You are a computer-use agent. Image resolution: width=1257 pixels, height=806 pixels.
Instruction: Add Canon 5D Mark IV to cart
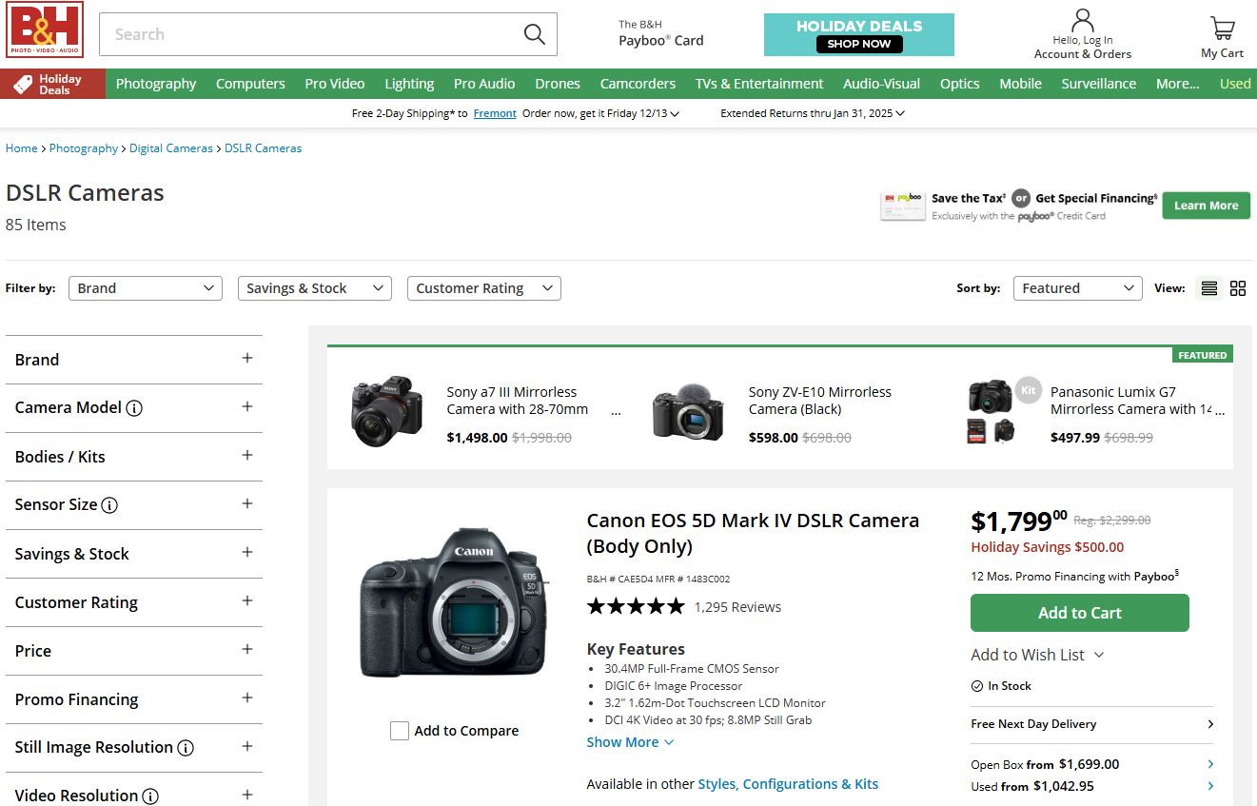tap(1080, 613)
